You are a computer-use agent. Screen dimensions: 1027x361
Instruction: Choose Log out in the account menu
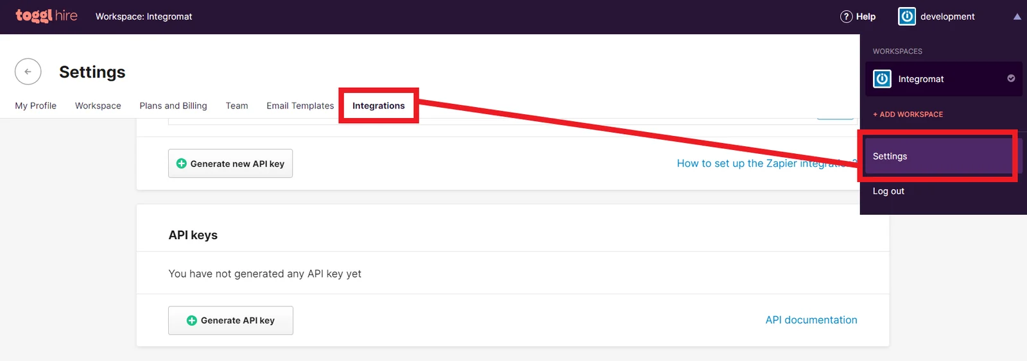[888, 191]
